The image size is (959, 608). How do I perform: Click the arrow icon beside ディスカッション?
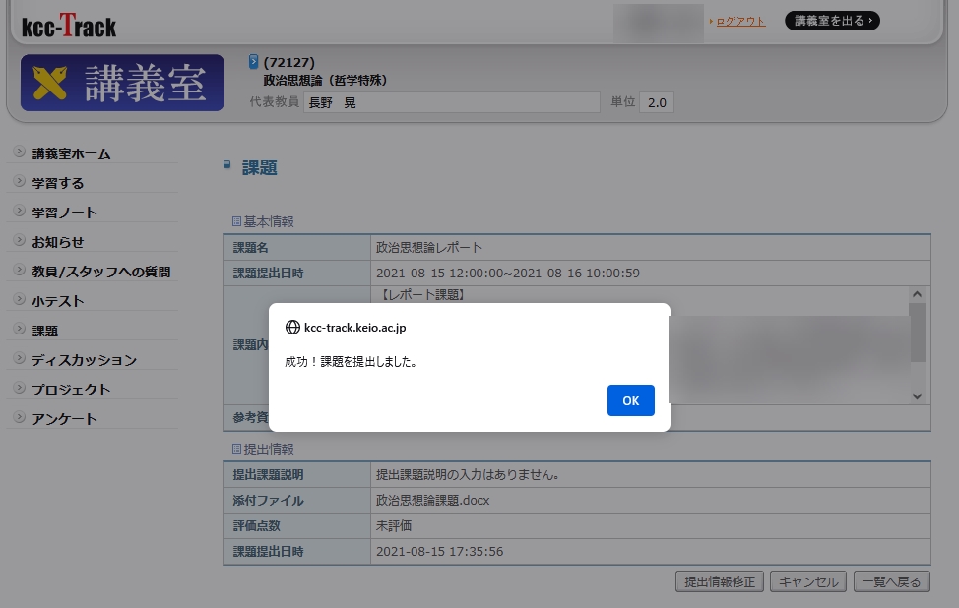(20, 359)
